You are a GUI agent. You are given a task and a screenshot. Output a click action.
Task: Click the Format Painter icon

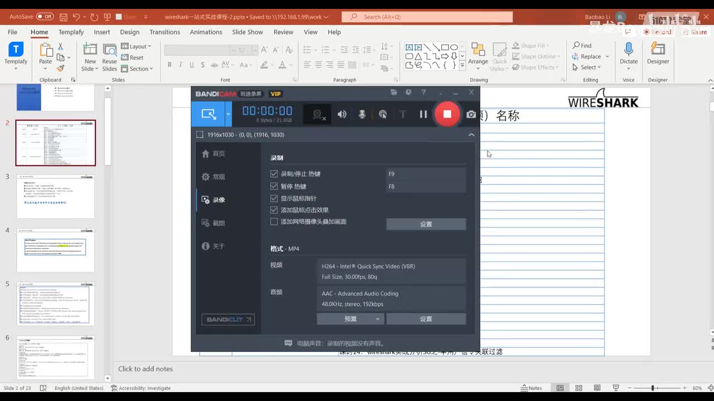pos(60,69)
